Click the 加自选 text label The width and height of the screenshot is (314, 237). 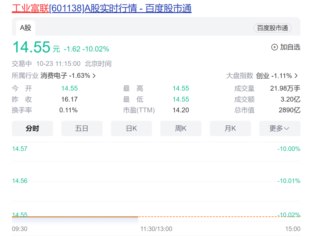290,47
